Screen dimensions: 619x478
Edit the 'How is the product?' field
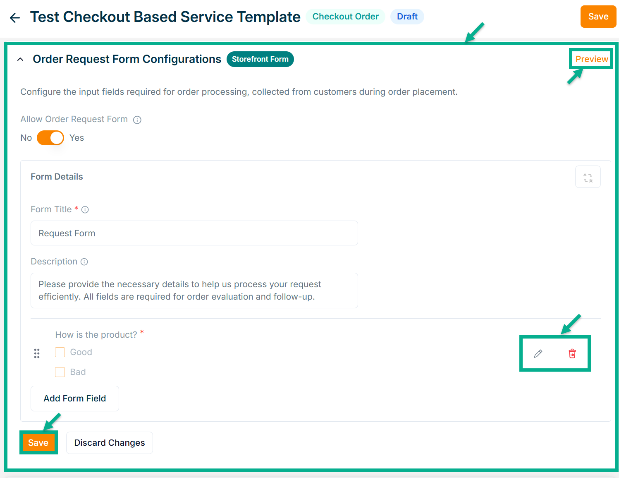coord(538,353)
